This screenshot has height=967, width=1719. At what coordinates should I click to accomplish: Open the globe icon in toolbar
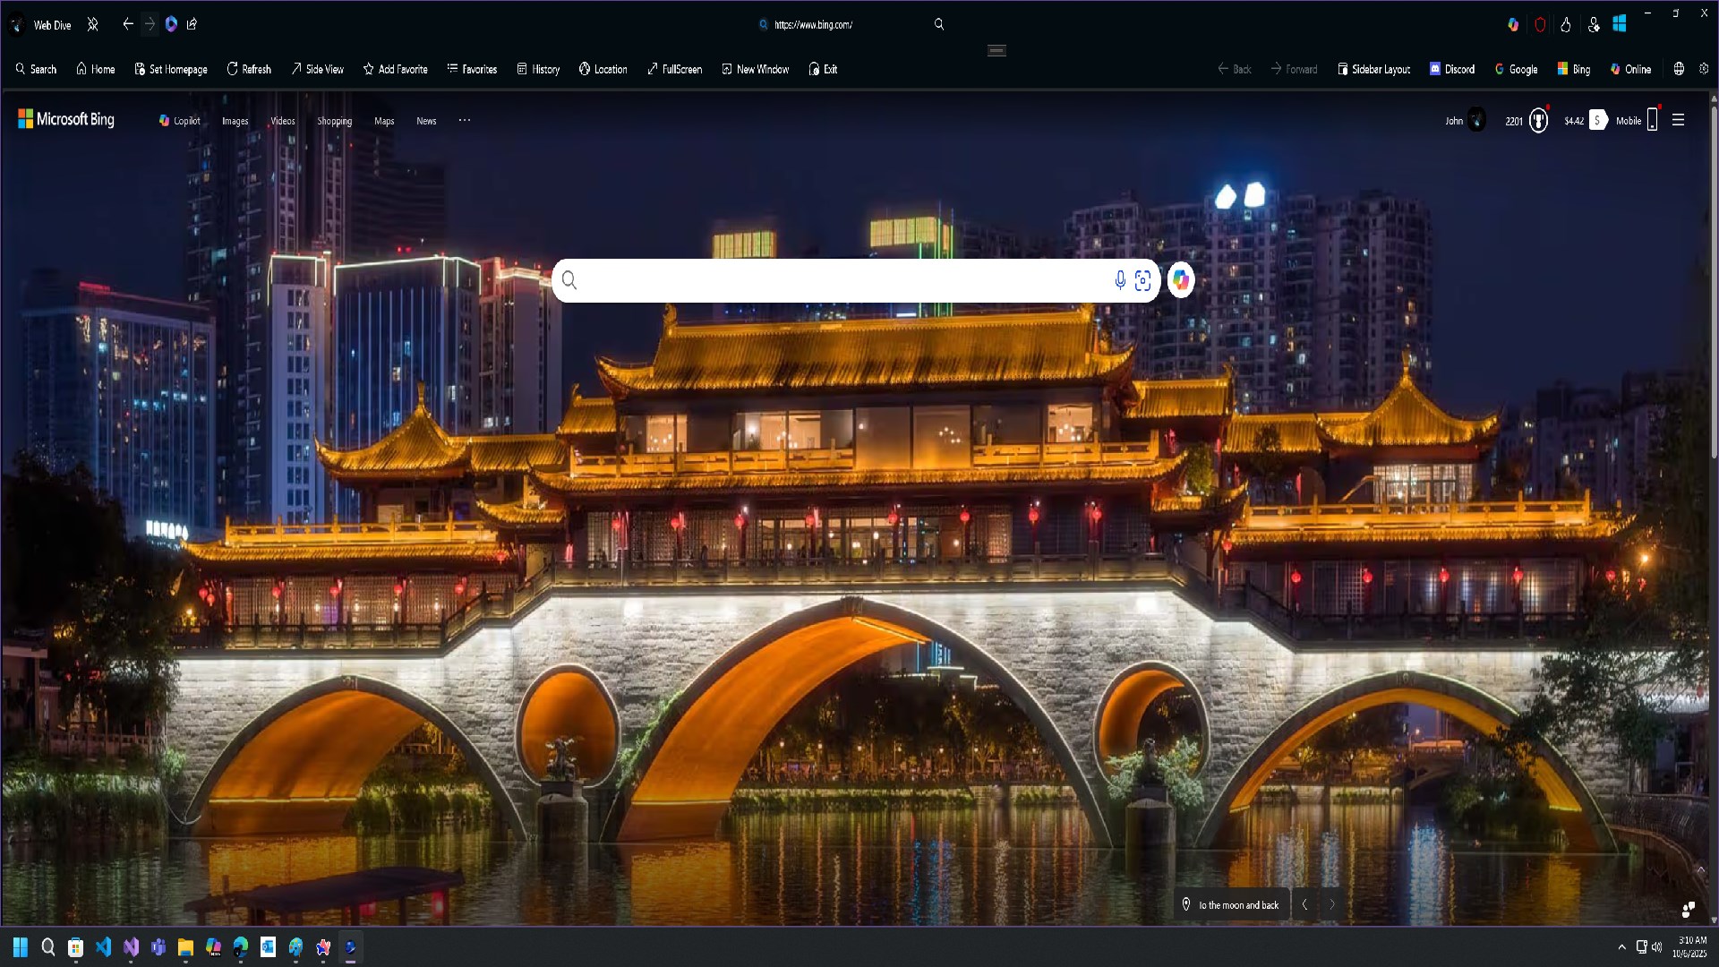tap(1679, 69)
